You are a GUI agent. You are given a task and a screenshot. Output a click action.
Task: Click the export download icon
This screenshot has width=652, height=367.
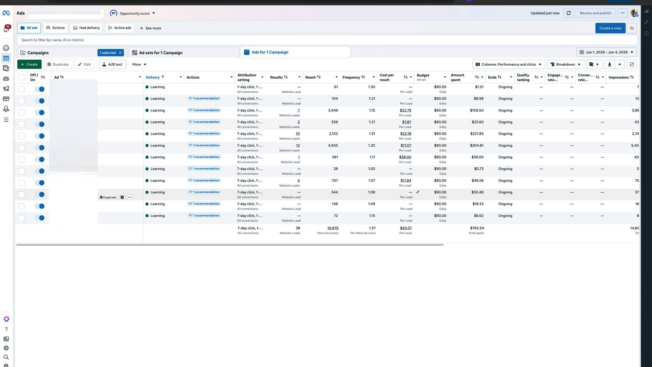coord(609,64)
